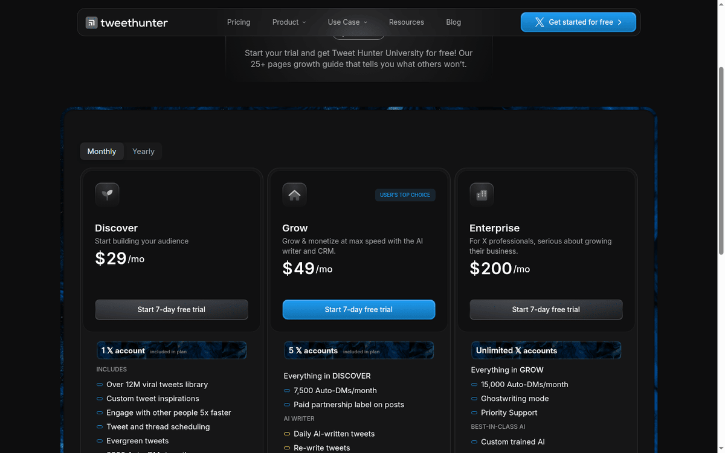
Task: Switch to Yearly billing
Action: pyautogui.click(x=144, y=152)
